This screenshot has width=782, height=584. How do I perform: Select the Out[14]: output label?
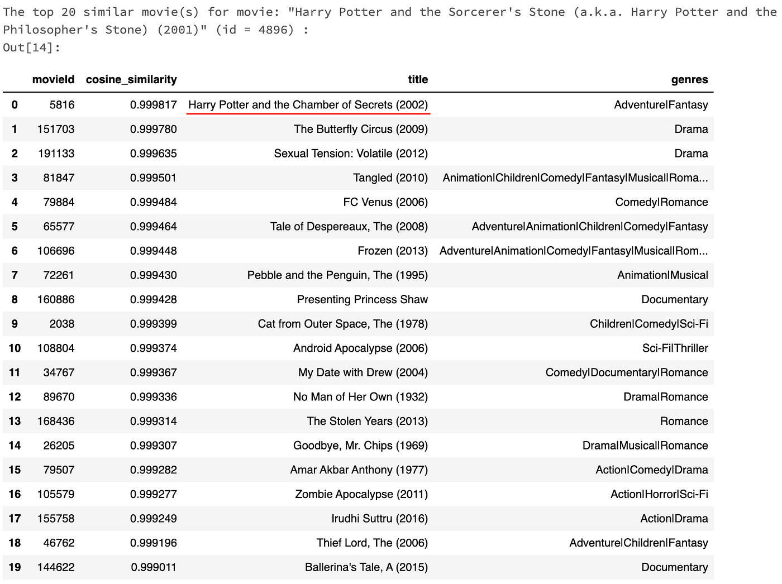click(31, 47)
